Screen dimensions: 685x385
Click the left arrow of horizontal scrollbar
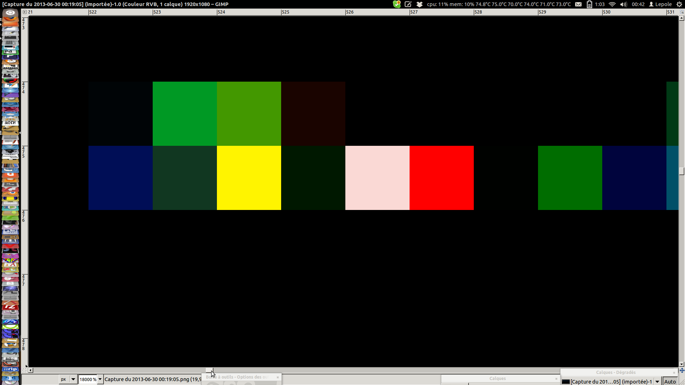point(31,370)
